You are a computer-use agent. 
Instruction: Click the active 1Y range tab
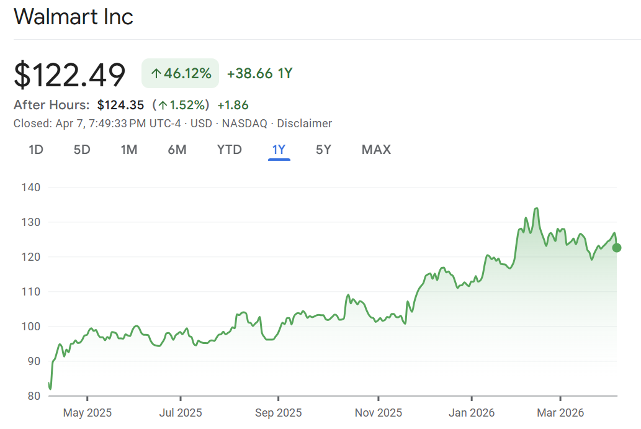[x=279, y=150]
